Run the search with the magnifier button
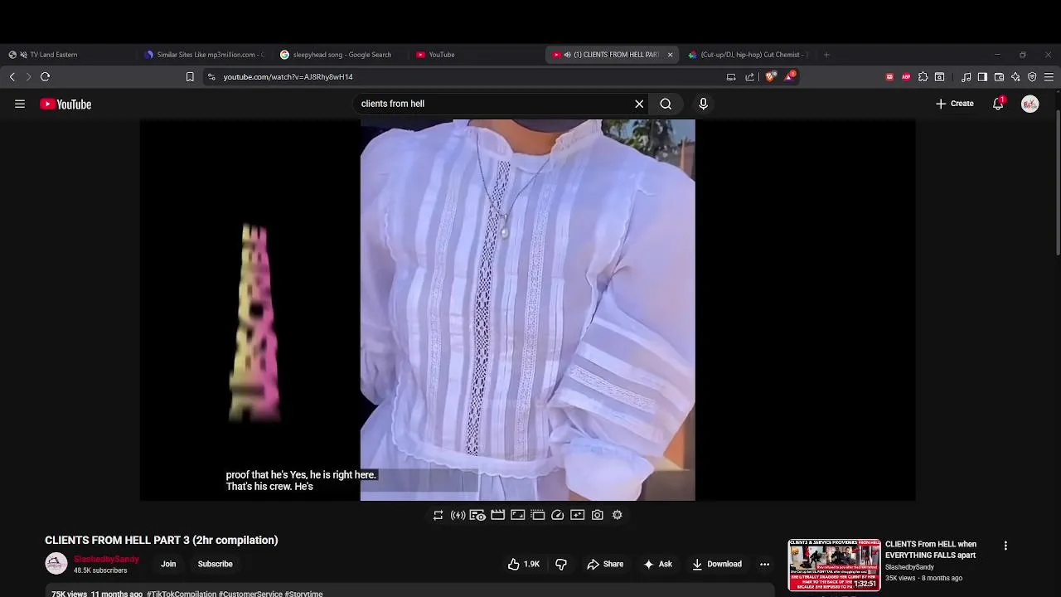 pyautogui.click(x=666, y=104)
